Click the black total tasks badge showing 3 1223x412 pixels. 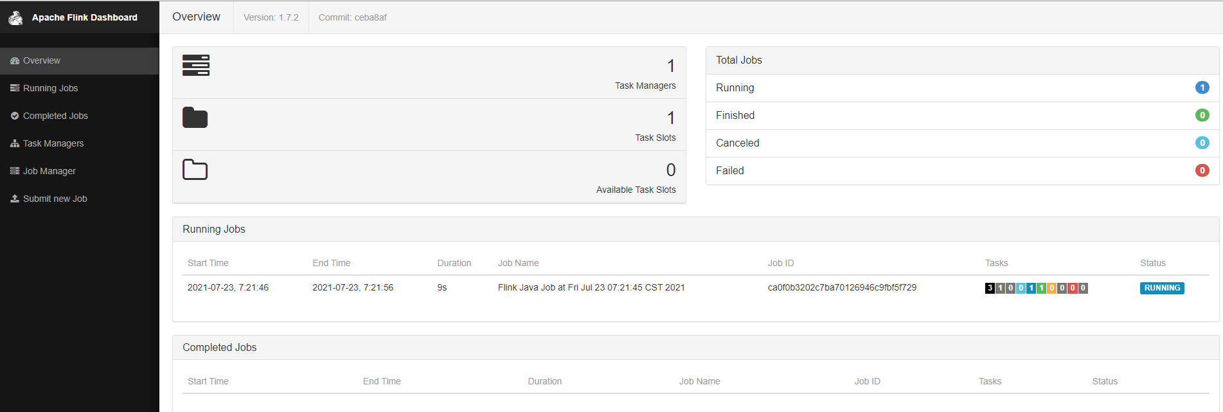click(990, 288)
